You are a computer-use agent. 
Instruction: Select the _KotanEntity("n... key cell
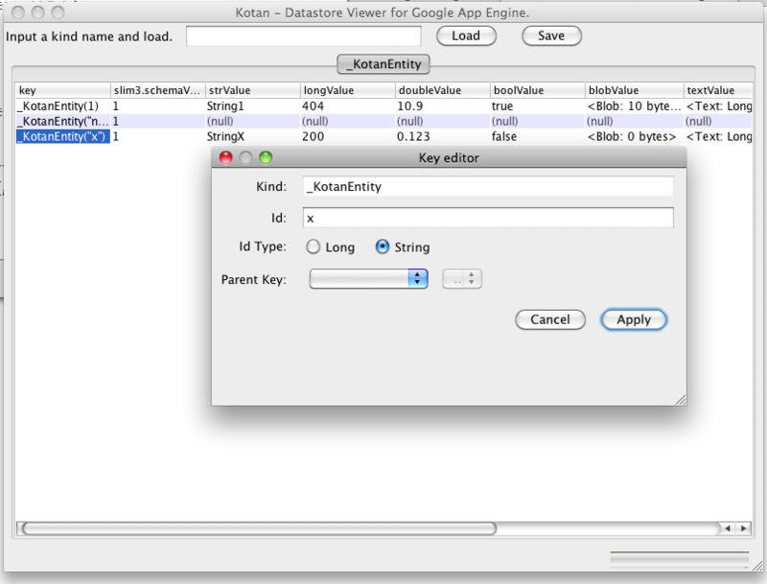(x=62, y=121)
